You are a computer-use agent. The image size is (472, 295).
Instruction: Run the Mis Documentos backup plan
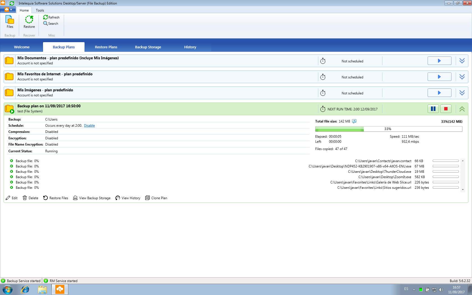[x=439, y=61]
